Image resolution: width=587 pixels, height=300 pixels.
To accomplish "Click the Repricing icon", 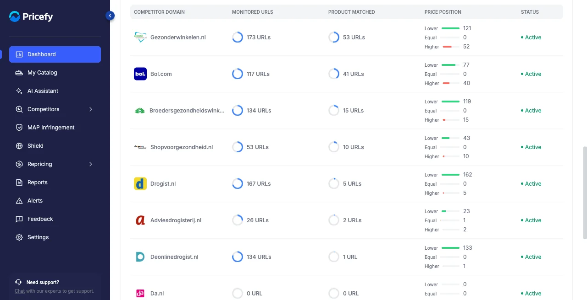I will coord(19,164).
